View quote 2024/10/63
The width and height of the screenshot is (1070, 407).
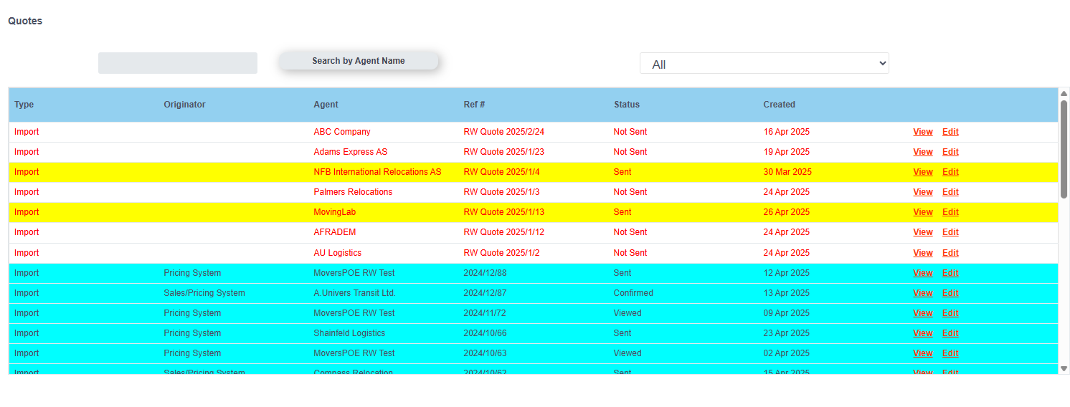click(923, 353)
